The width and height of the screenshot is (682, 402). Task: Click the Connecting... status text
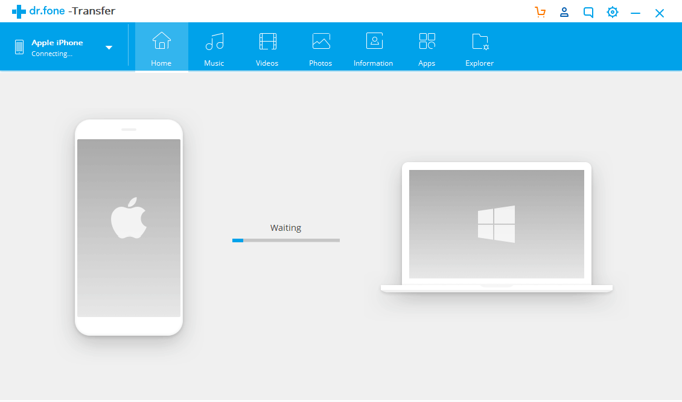[x=52, y=54]
